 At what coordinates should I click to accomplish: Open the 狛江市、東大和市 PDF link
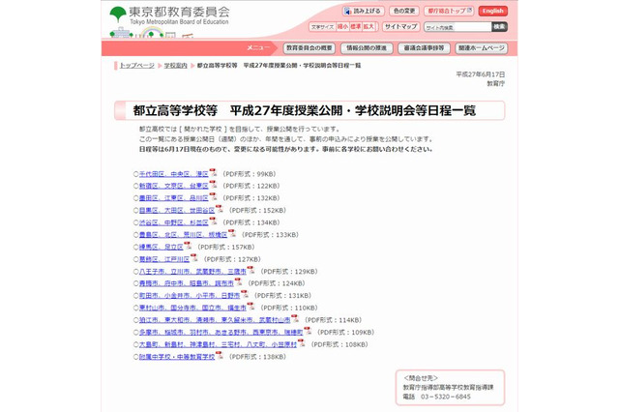(x=215, y=320)
